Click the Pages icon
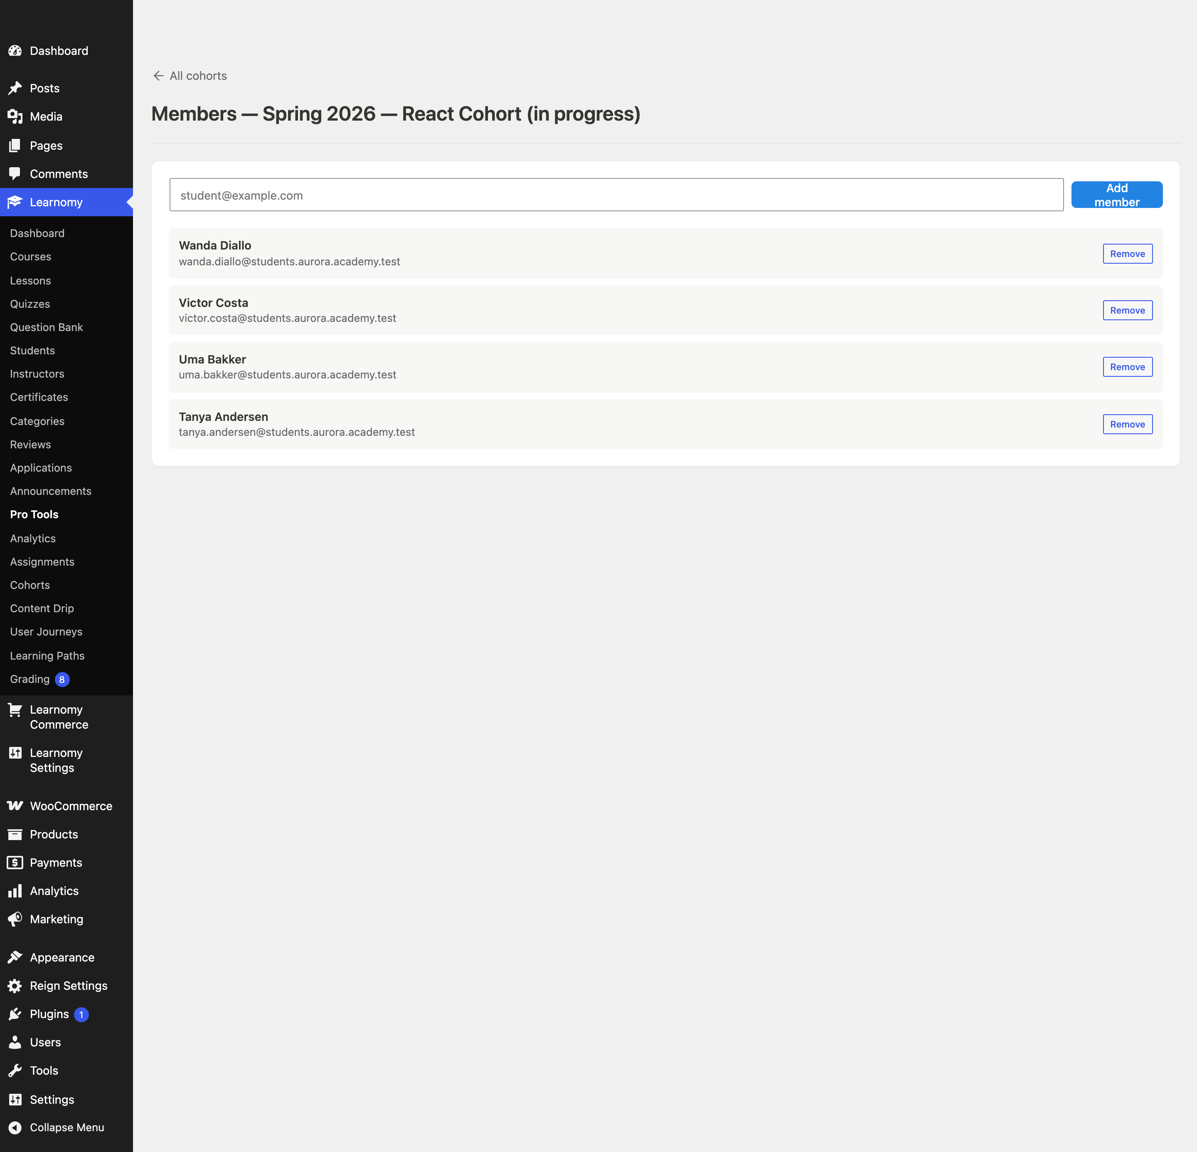Viewport: 1197px width, 1152px height. tap(15, 146)
